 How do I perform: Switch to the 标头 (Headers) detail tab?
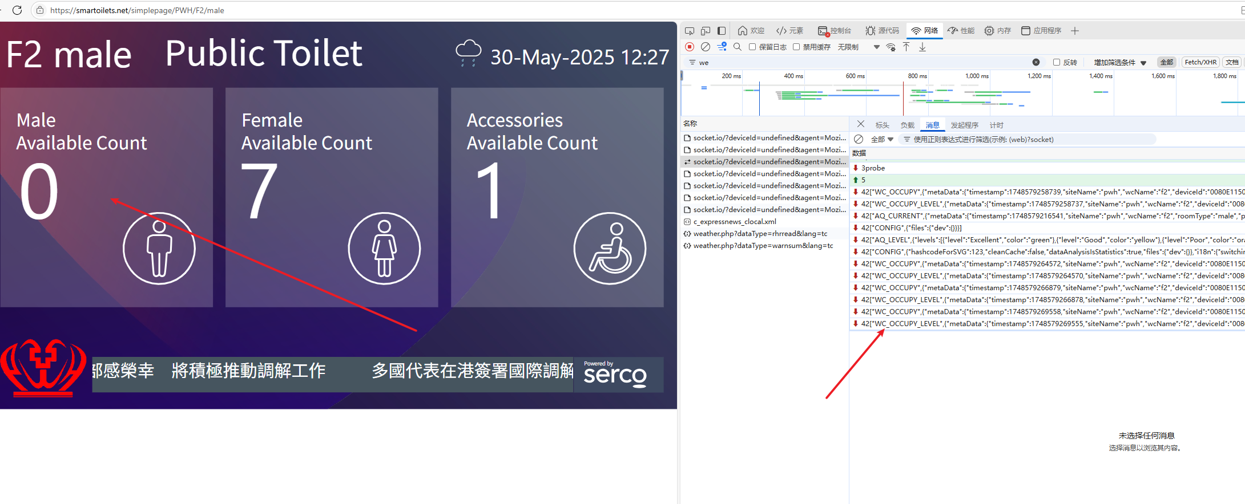tap(883, 125)
